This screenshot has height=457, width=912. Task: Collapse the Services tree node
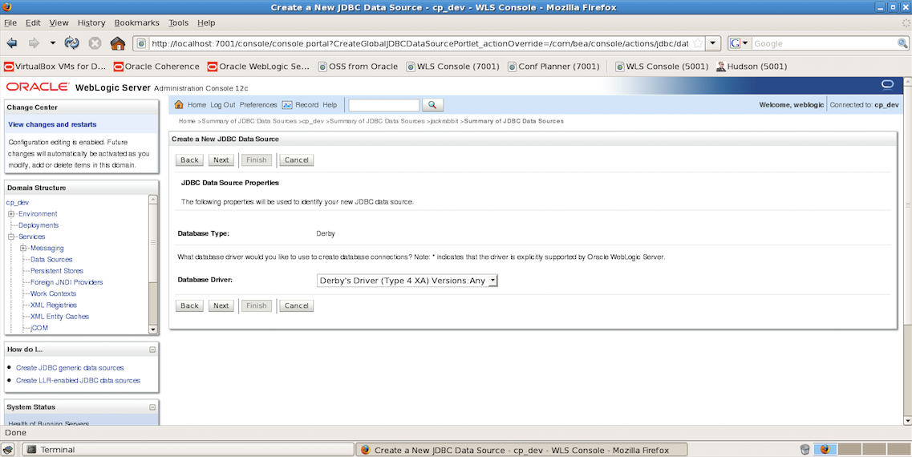pyautogui.click(x=12, y=237)
